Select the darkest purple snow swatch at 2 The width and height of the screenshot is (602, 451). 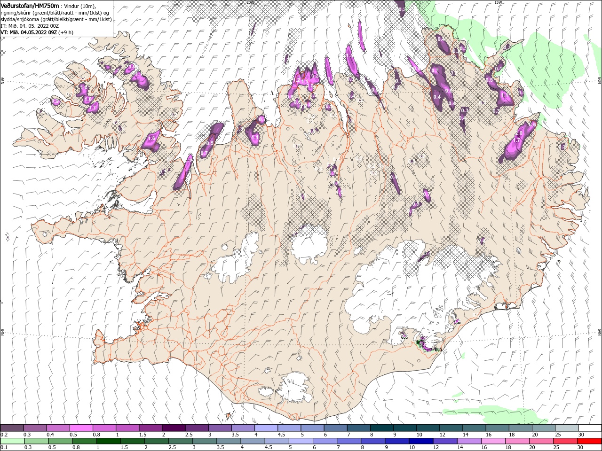(x=174, y=428)
